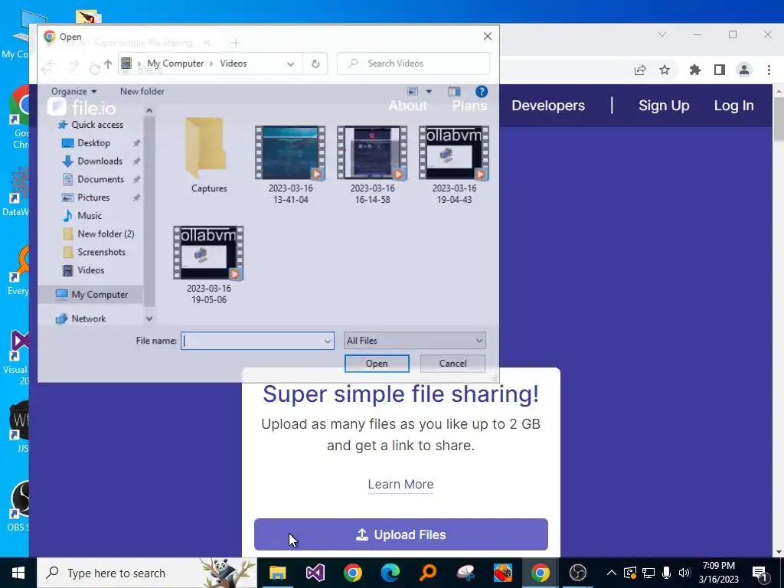
Task: Toggle Chrome side panel icon
Action: click(720, 70)
